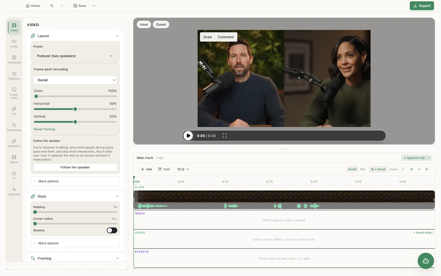Choose Comment in preview toolbar
The height and width of the screenshot is (276, 441).
pyautogui.click(x=225, y=37)
